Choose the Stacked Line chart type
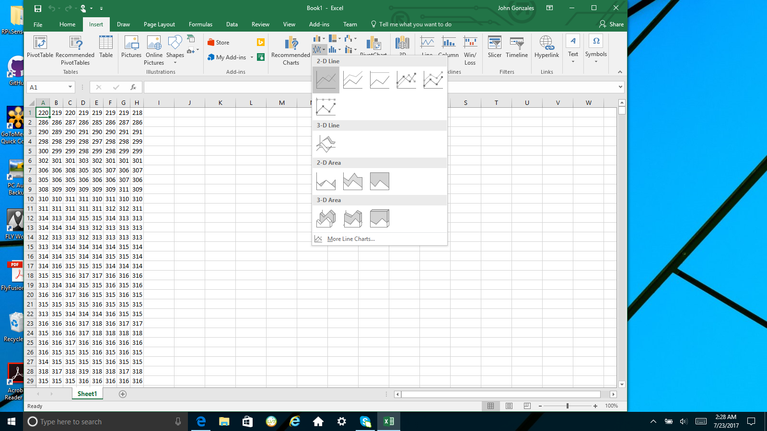Viewport: 767px width, 431px height. (353, 80)
